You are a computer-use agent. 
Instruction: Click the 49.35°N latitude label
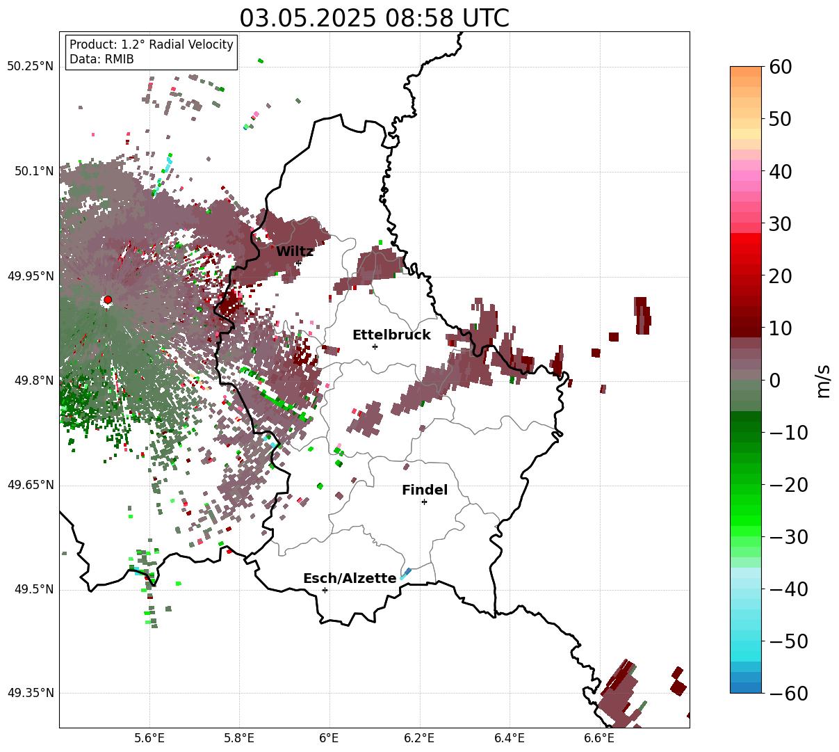(30, 693)
